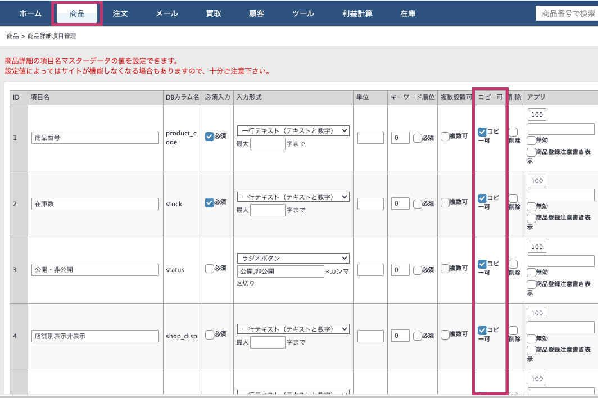This screenshot has width=598, height=398.
Task: Check keyword 必須 in stock row
Action: 417,203
